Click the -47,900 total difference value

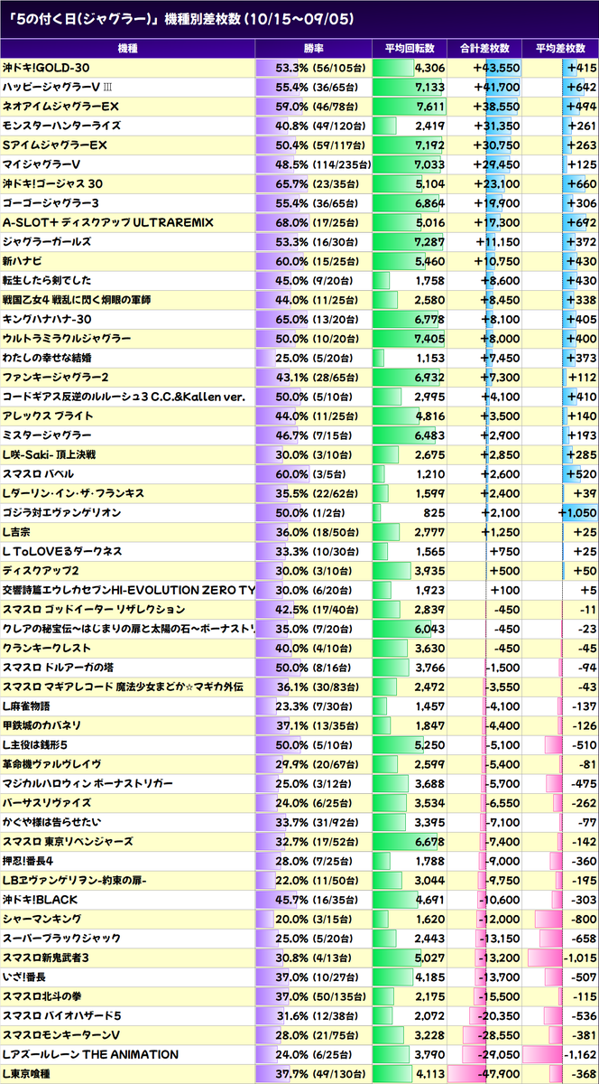[497, 1072]
